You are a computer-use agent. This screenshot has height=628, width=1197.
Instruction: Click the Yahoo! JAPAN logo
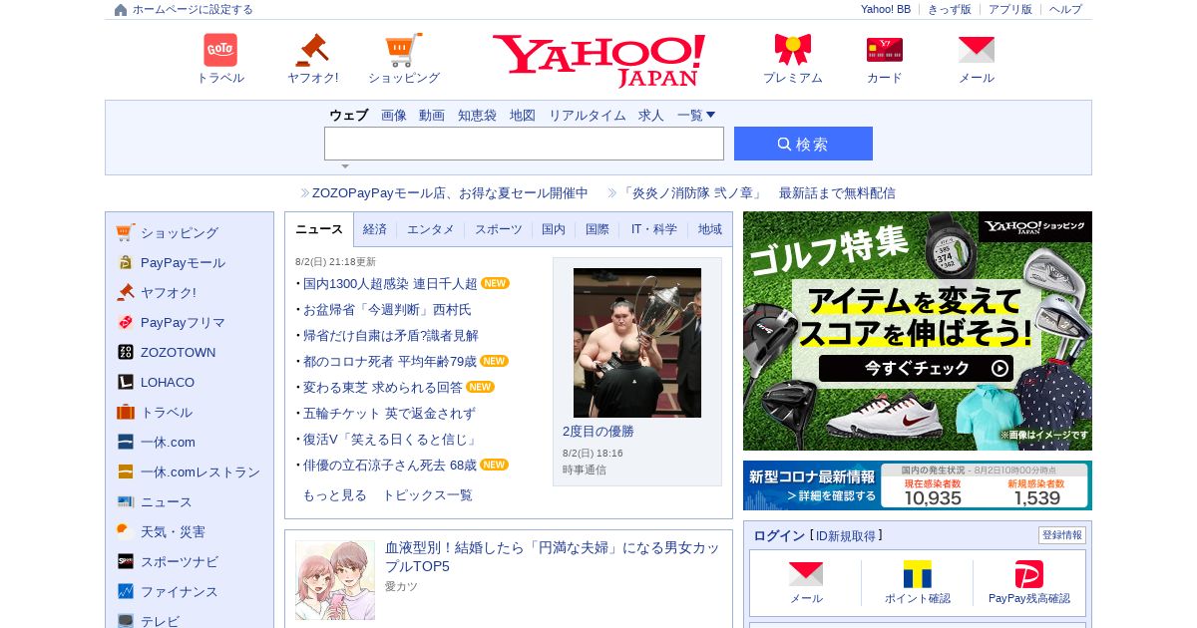(598, 60)
